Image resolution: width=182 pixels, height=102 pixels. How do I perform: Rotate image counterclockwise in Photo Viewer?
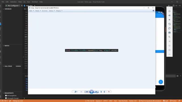click(101, 92)
